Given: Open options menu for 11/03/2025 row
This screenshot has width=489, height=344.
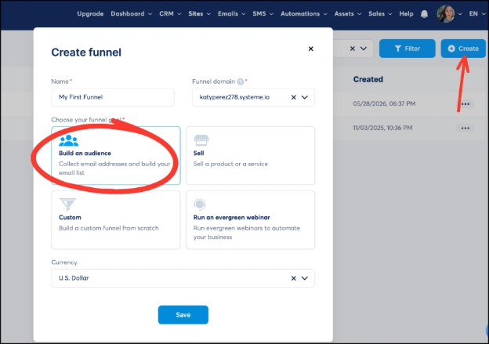Looking at the screenshot, I should pos(465,128).
